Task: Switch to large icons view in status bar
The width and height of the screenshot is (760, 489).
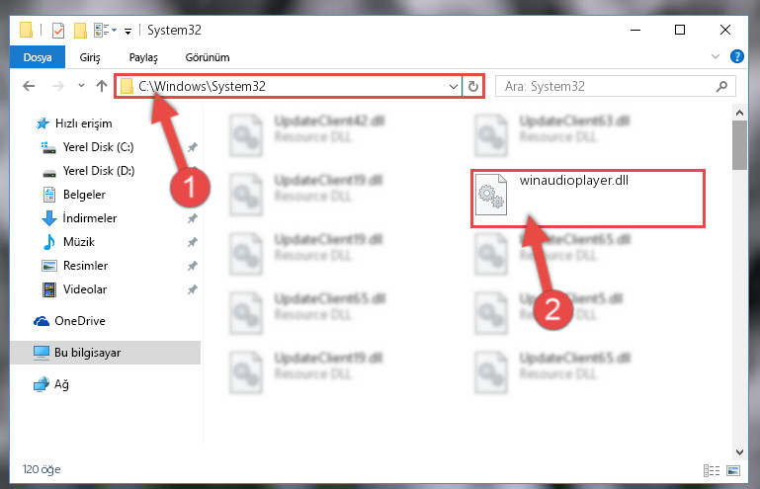Action: tap(733, 470)
